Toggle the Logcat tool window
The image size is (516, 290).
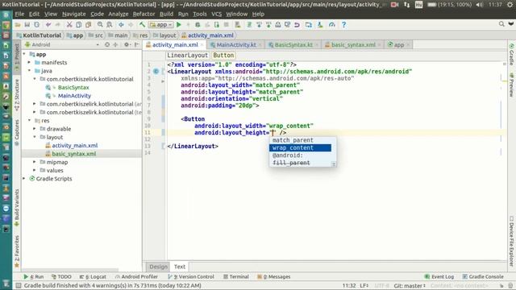coord(93,277)
